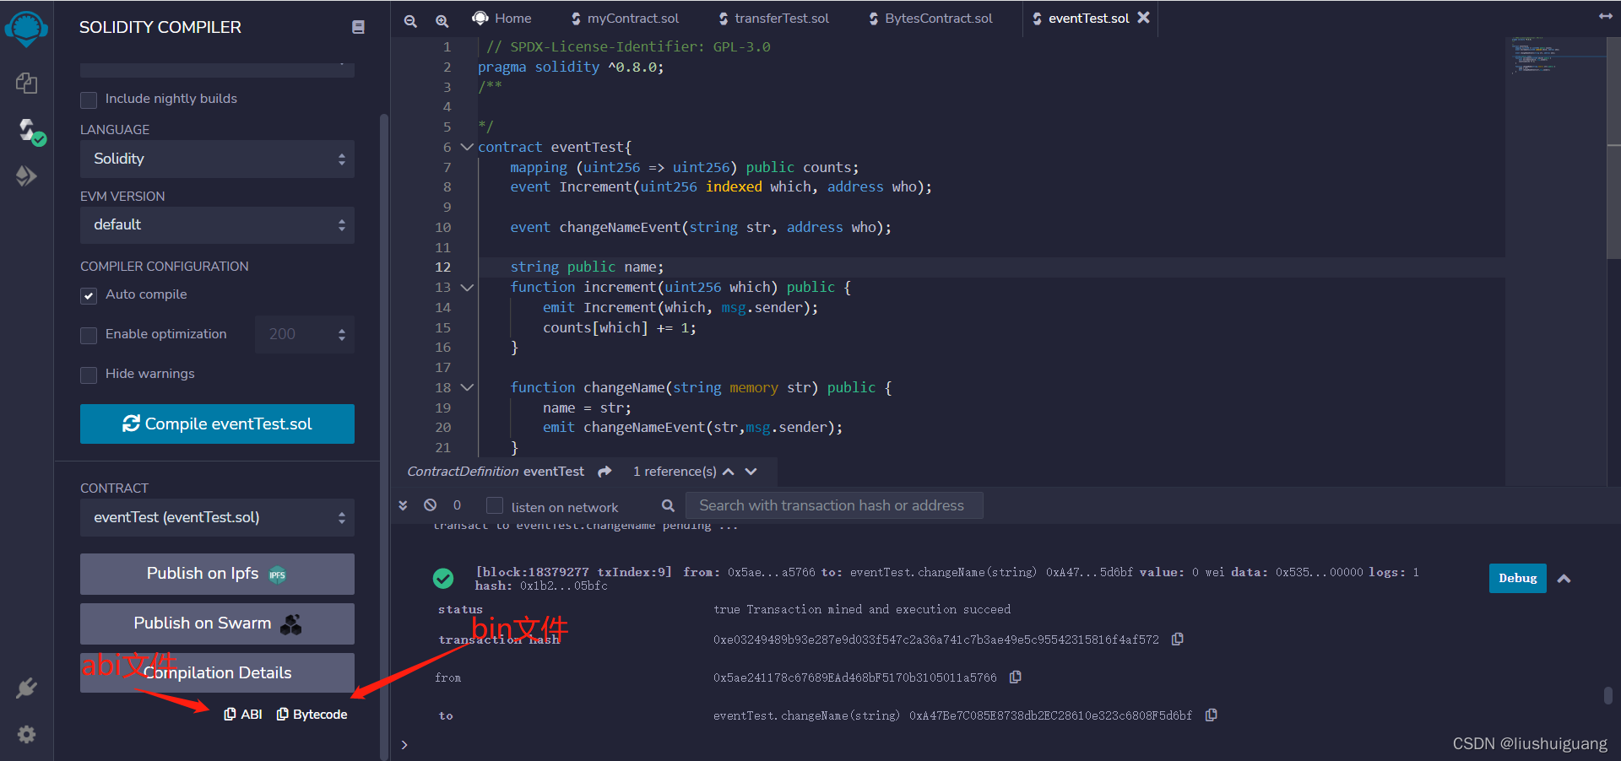
Task: Collapse the contract eventTest fold arrow
Action: pos(467,147)
